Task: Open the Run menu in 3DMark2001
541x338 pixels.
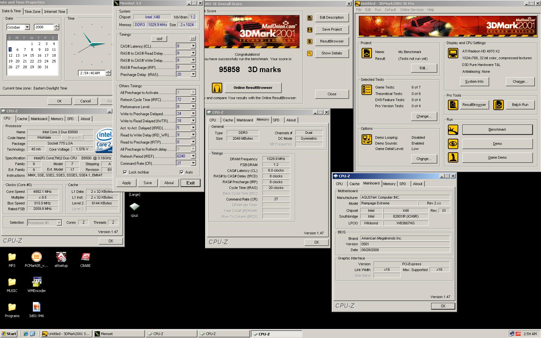Action: pos(378,10)
